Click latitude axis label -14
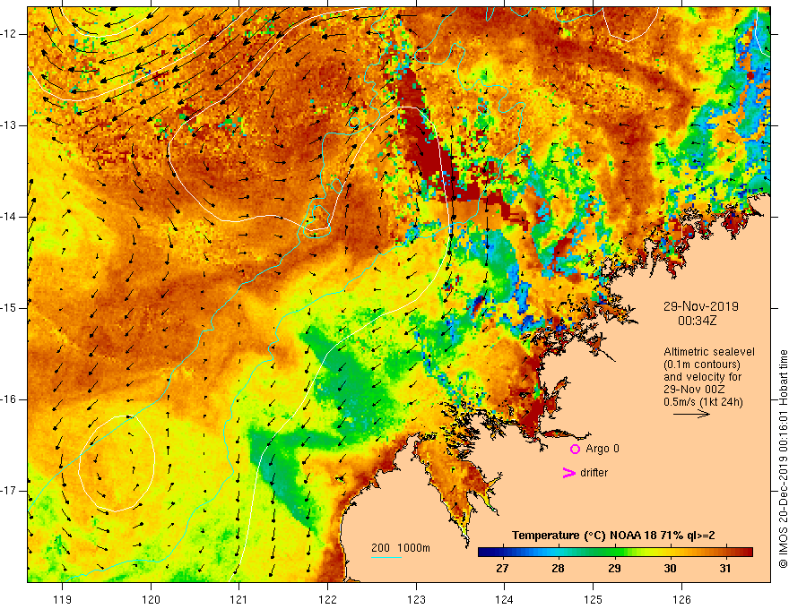This screenshot has width=789, height=609. click(x=9, y=217)
